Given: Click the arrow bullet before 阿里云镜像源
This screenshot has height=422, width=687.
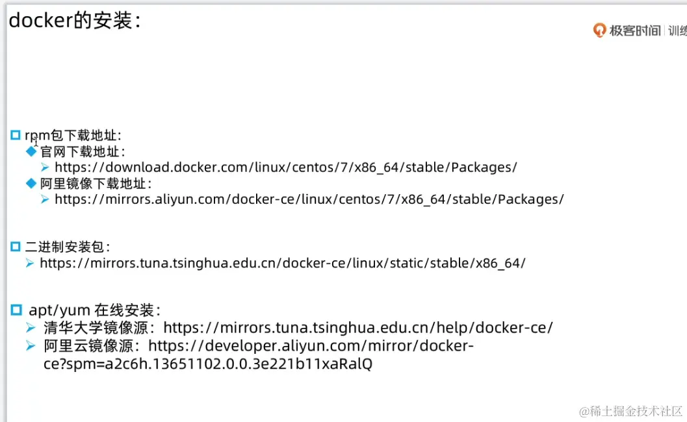Looking at the screenshot, I should point(31,345).
